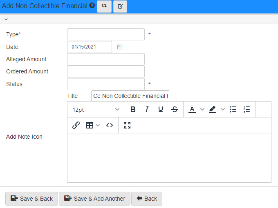Toggle underline formatting
Viewport: 278px width, 208px height.
click(160, 109)
